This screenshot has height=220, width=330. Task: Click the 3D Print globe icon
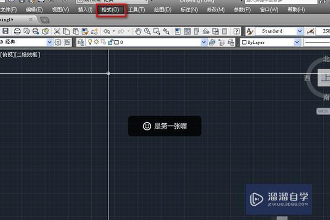(x=45, y=31)
